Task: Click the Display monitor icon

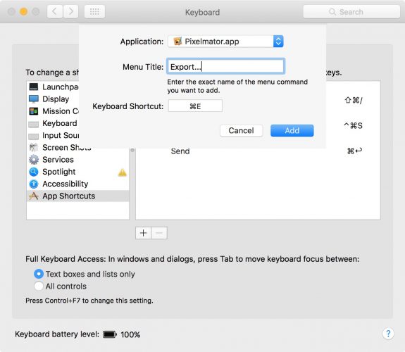Action: [34, 99]
